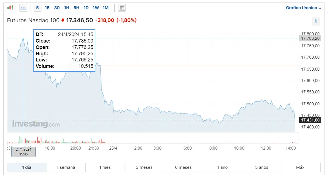Click the 3 meses range button
Viewport: 327px width, 176px height.
[x=144, y=167]
